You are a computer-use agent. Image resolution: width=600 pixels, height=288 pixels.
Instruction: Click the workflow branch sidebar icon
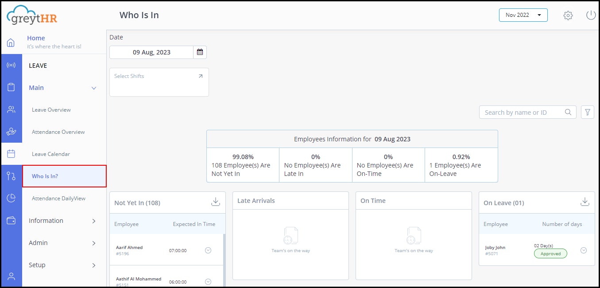(x=11, y=176)
